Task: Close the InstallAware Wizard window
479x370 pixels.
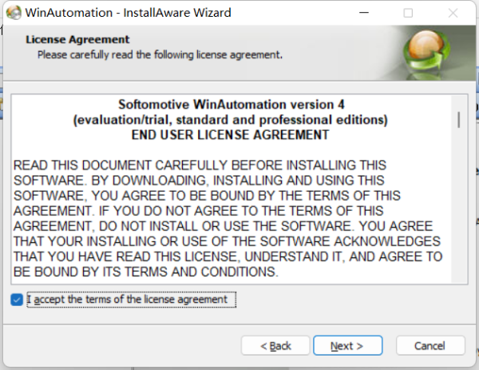Action: [453, 13]
